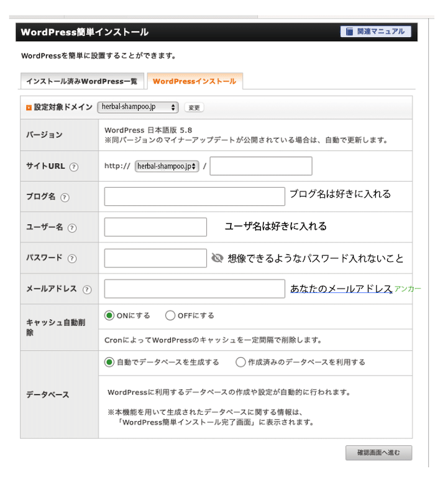This screenshot has width=435, height=477.
Task: Click the サイトURL path input field
Action: [261, 166]
